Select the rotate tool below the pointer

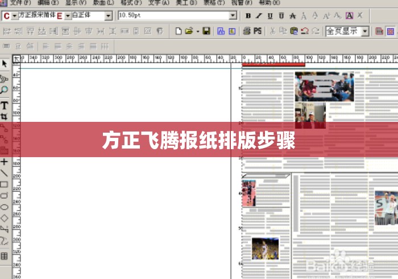coord(4,79)
